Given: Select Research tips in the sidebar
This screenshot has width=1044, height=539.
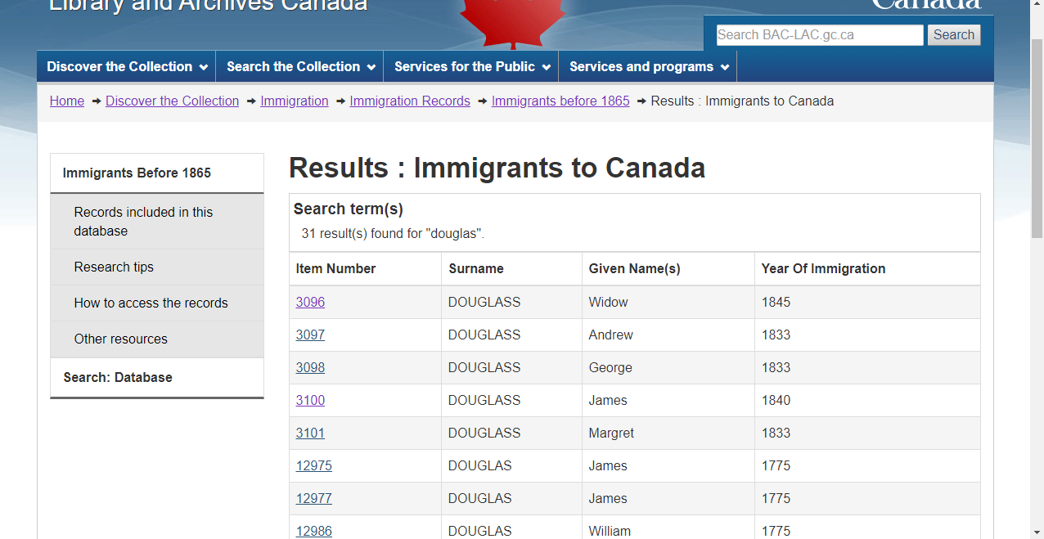Looking at the screenshot, I should tap(114, 267).
